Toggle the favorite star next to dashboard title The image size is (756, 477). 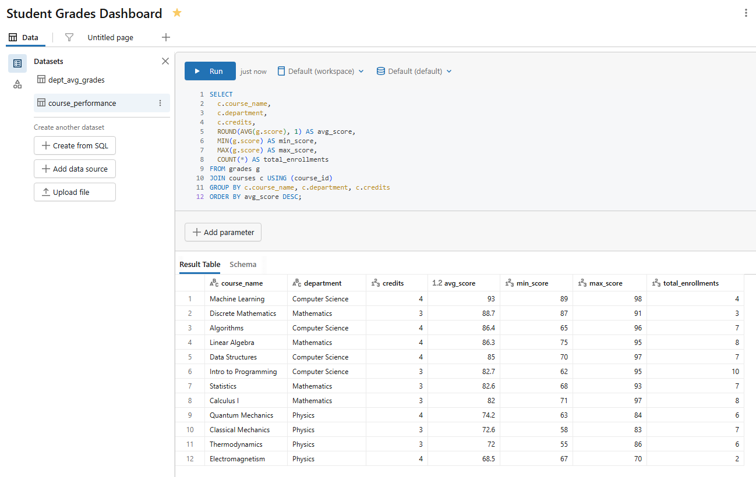click(x=177, y=13)
